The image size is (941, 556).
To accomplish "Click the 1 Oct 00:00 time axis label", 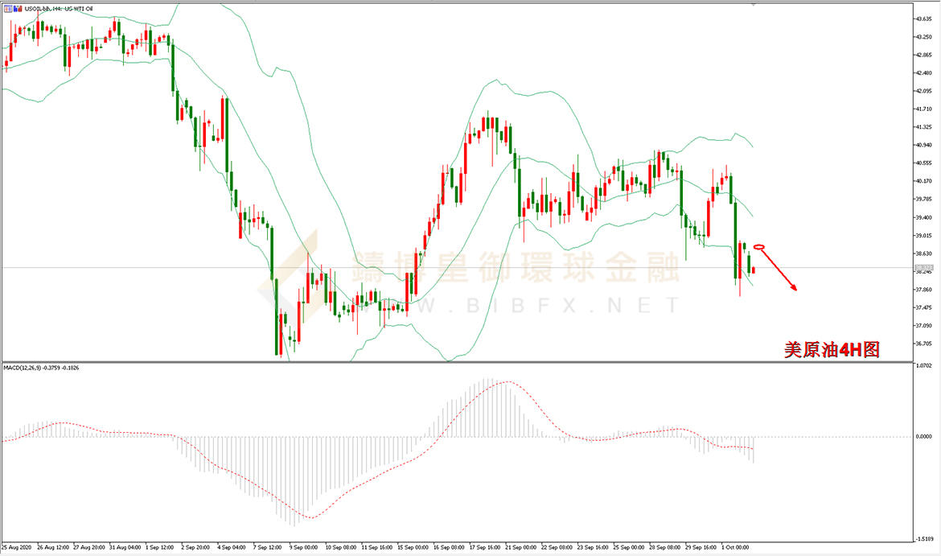I will click(x=735, y=548).
